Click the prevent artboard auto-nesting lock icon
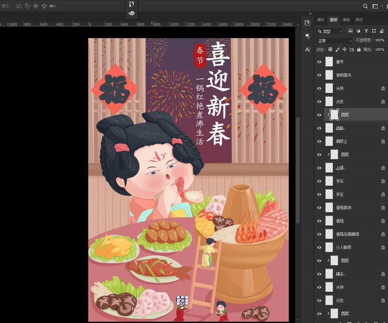This screenshot has height=323, width=388. click(x=352, y=50)
